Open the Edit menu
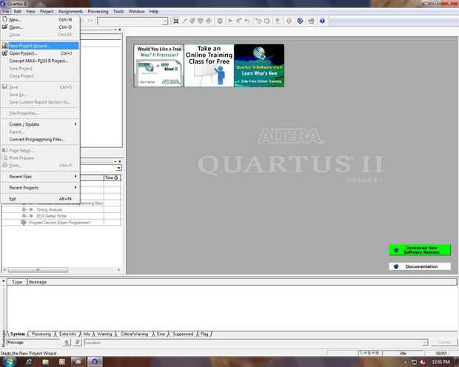The image size is (459, 367). (x=18, y=11)
